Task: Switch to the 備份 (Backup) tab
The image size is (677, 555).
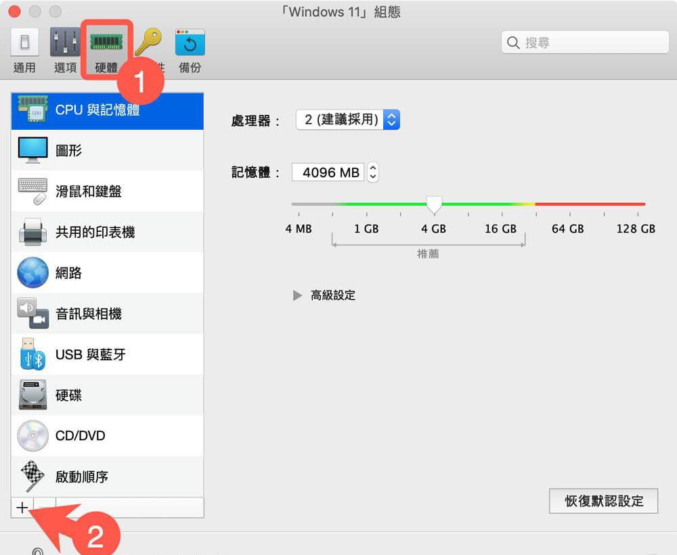Action: click(x=190, y=51)
